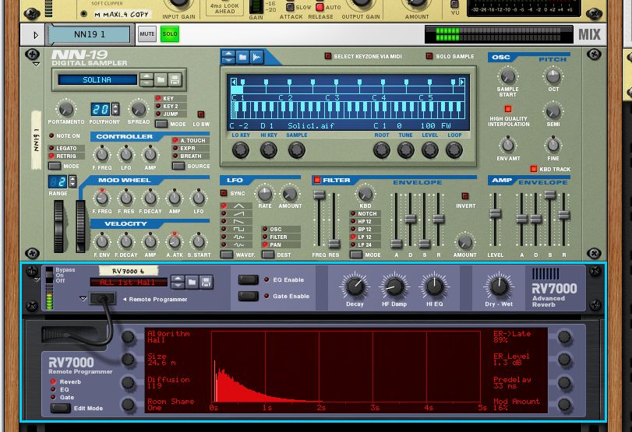Click the SEMI pitch knob
This screenshot has height=432, width=632.
pos(553,111)
